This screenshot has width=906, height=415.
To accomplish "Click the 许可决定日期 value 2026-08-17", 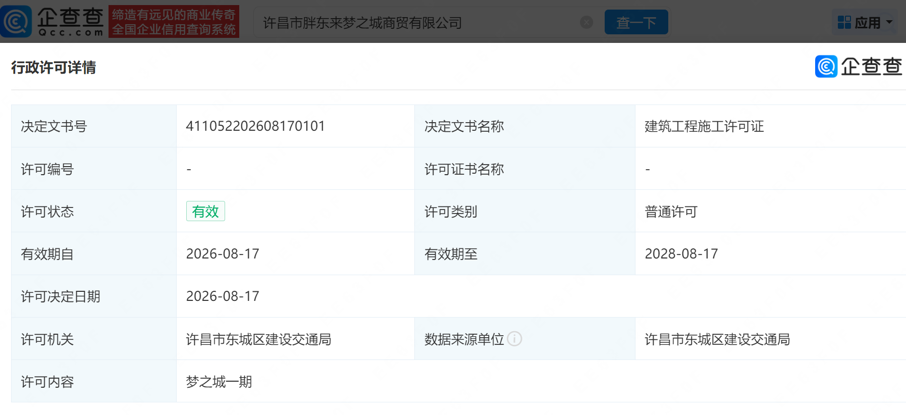I will point(223,296).
